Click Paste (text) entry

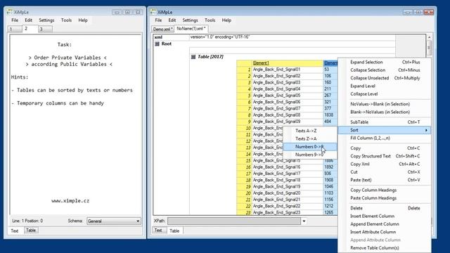385,180
